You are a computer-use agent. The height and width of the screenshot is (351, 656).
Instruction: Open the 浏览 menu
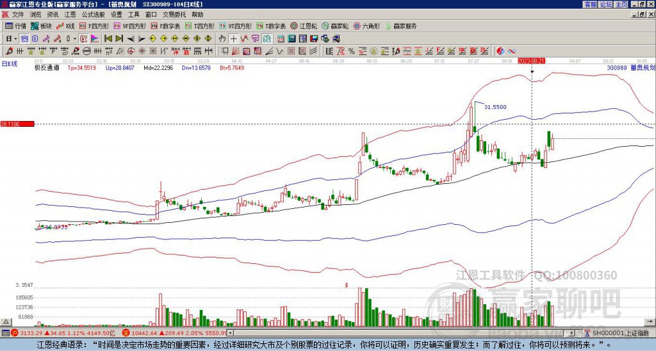36,15
